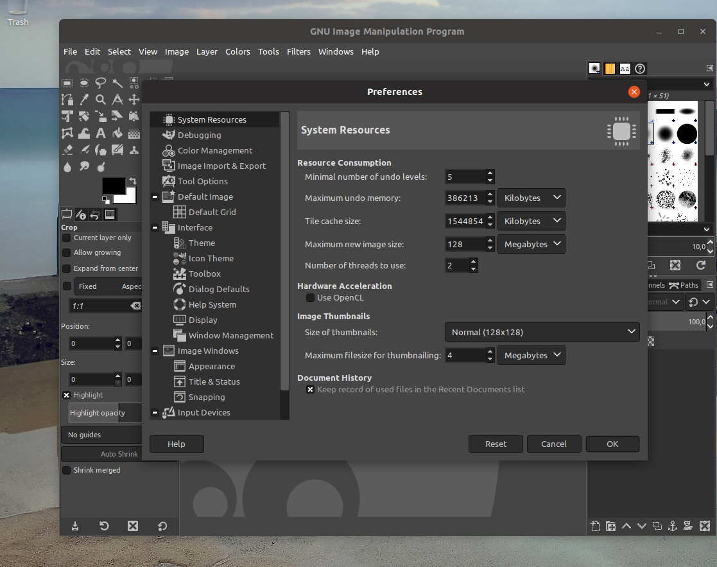717x567 pixels.
Task: Select the Text tool
Action: tap(101, 133)
